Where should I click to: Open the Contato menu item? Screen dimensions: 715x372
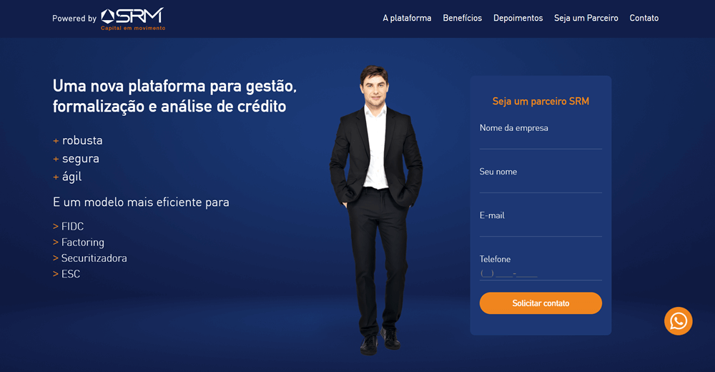click(x=644, y=19)
